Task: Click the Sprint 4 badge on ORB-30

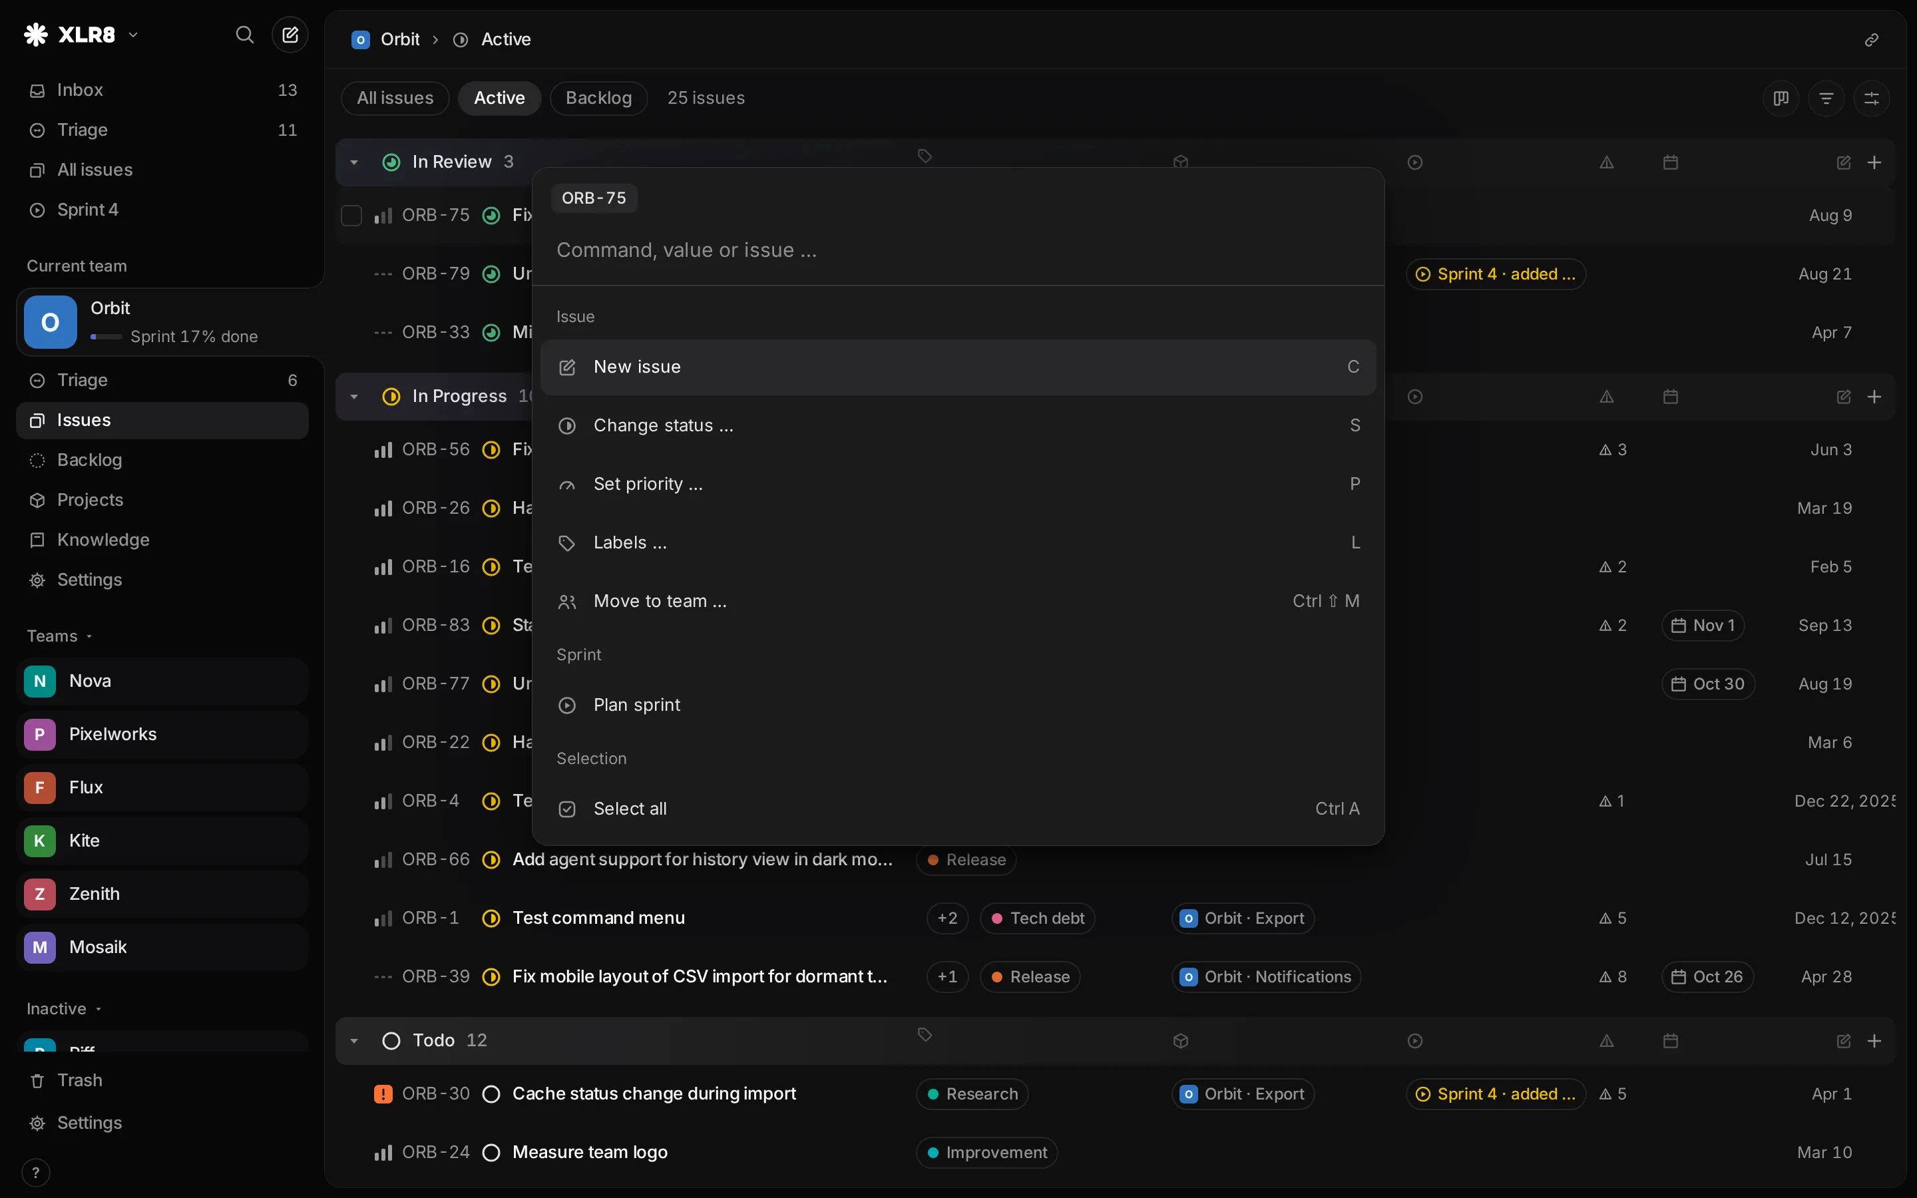Action: pos(1496,1094)
